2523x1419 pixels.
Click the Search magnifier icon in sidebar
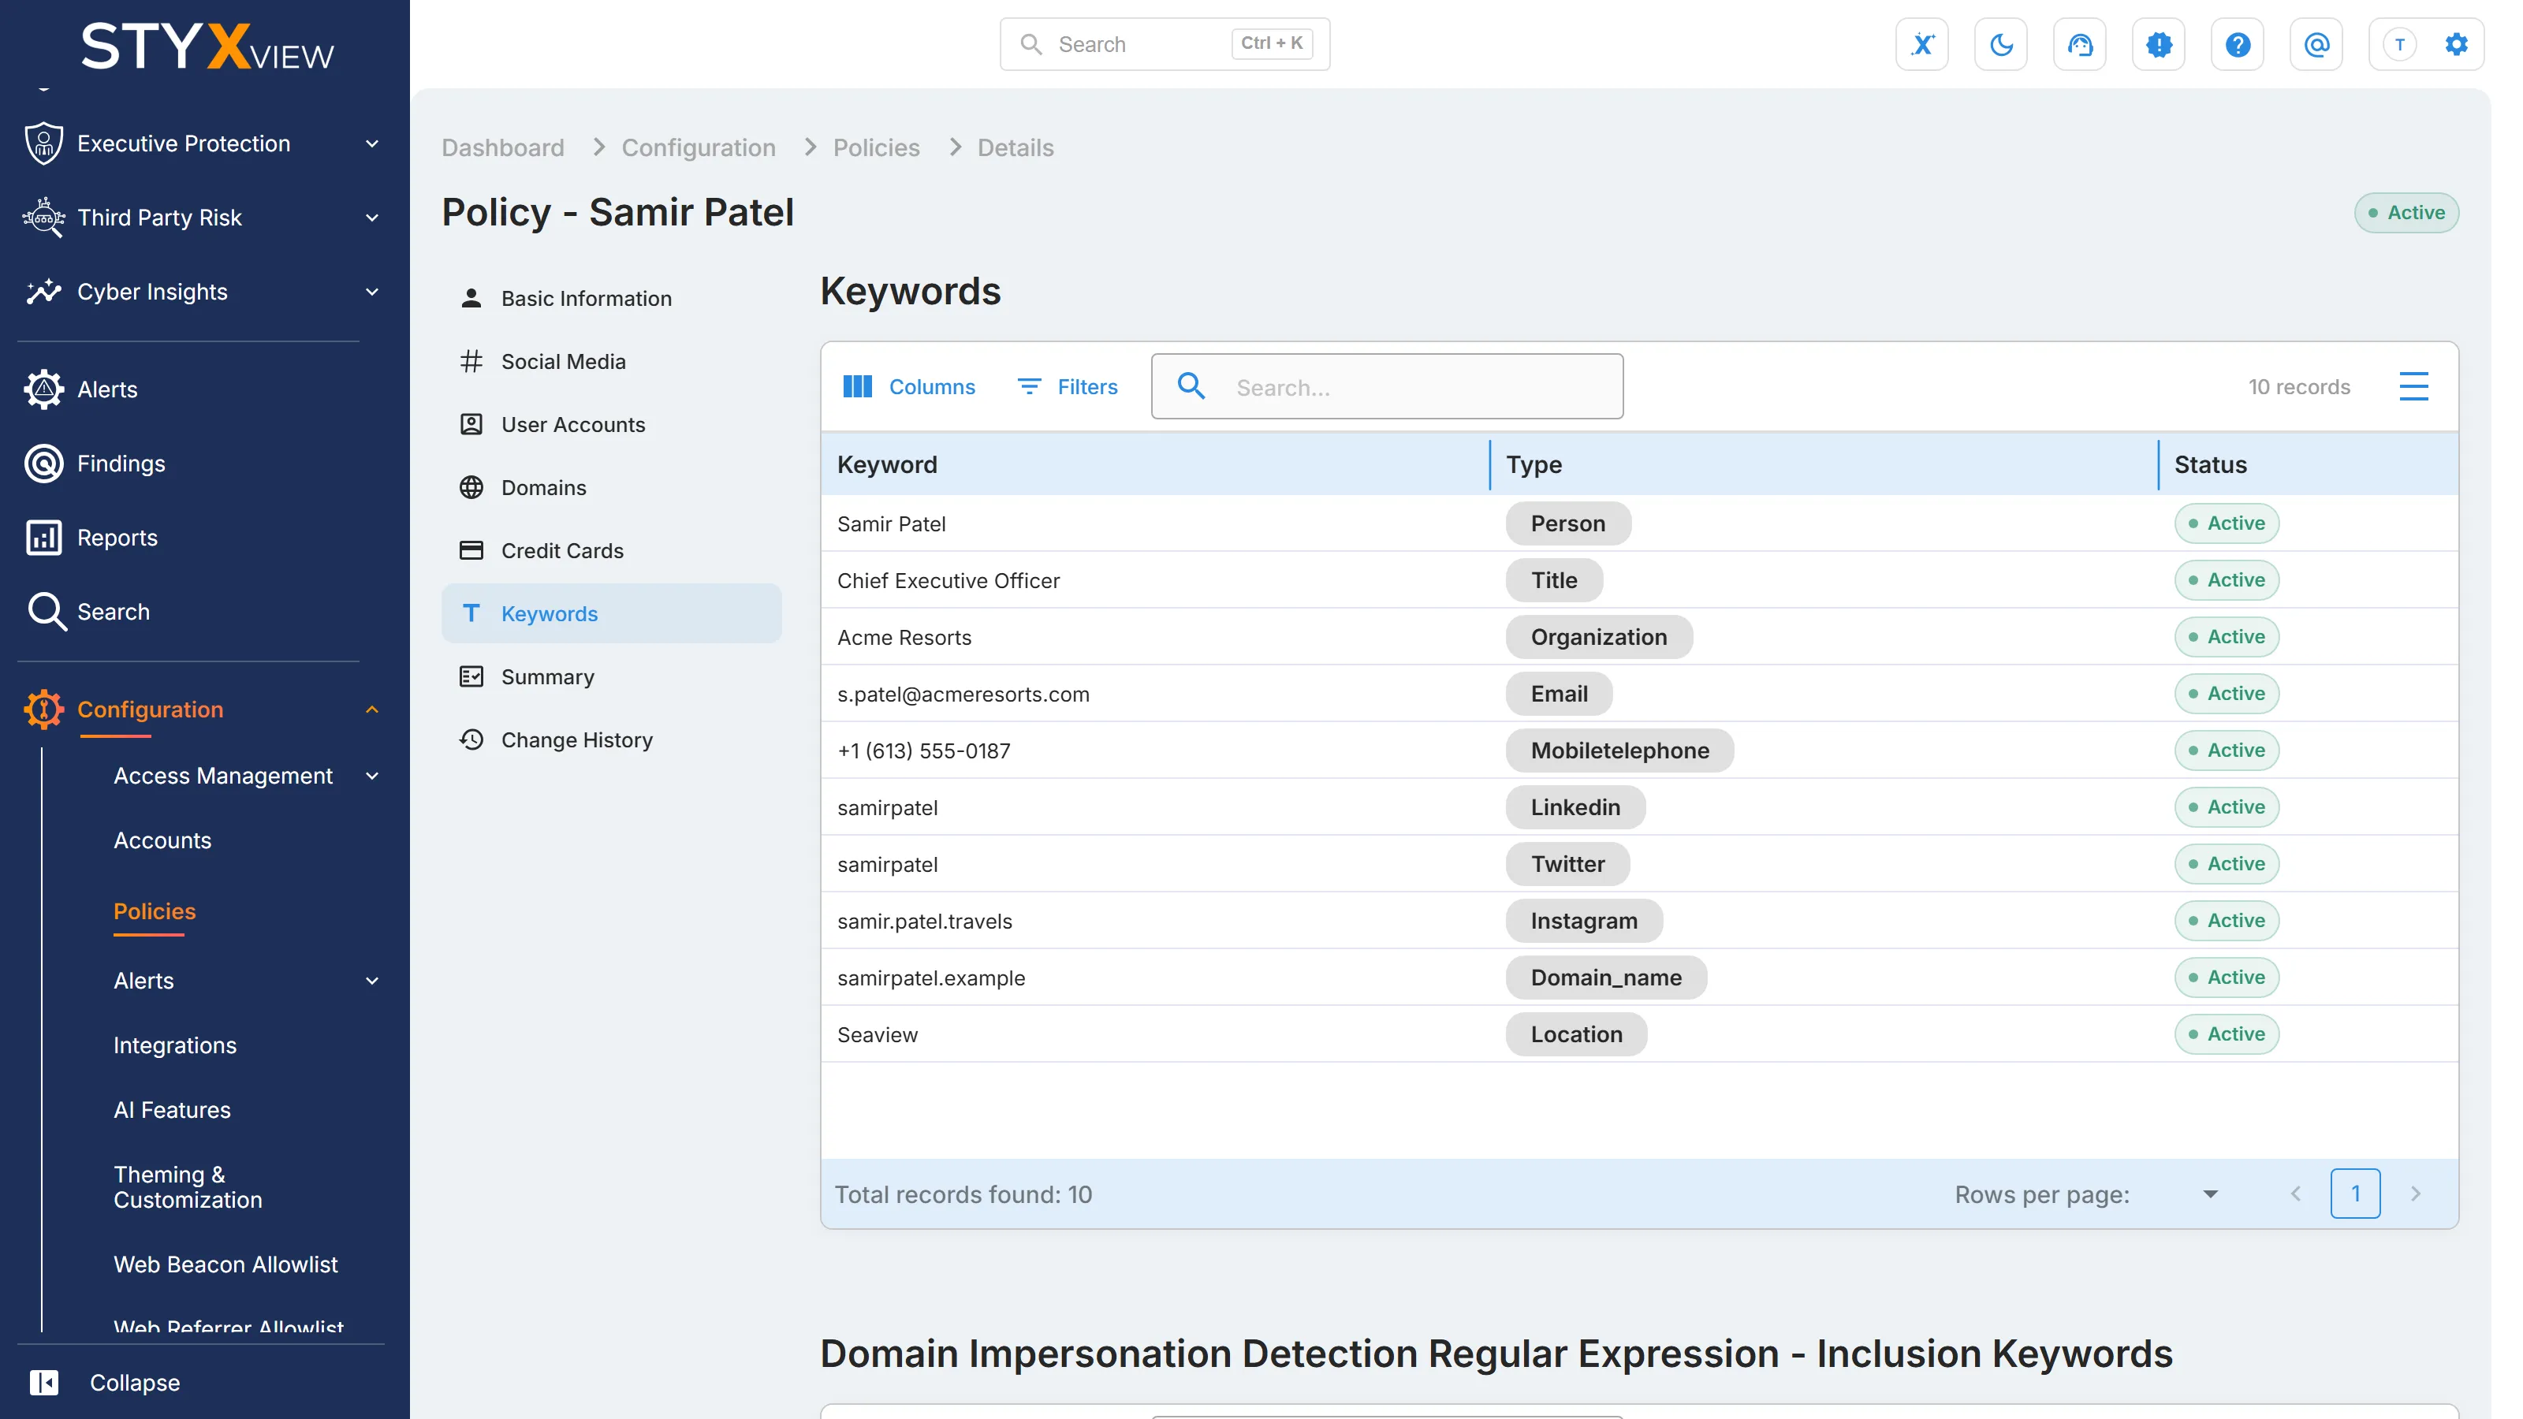coord(46,612)
